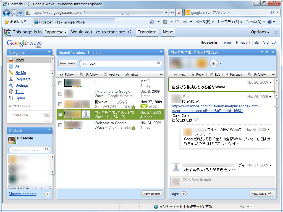
Task: Check the checkbox on Invite others to Google Wave
Action: pyautogui.click(x=60, y=93)
